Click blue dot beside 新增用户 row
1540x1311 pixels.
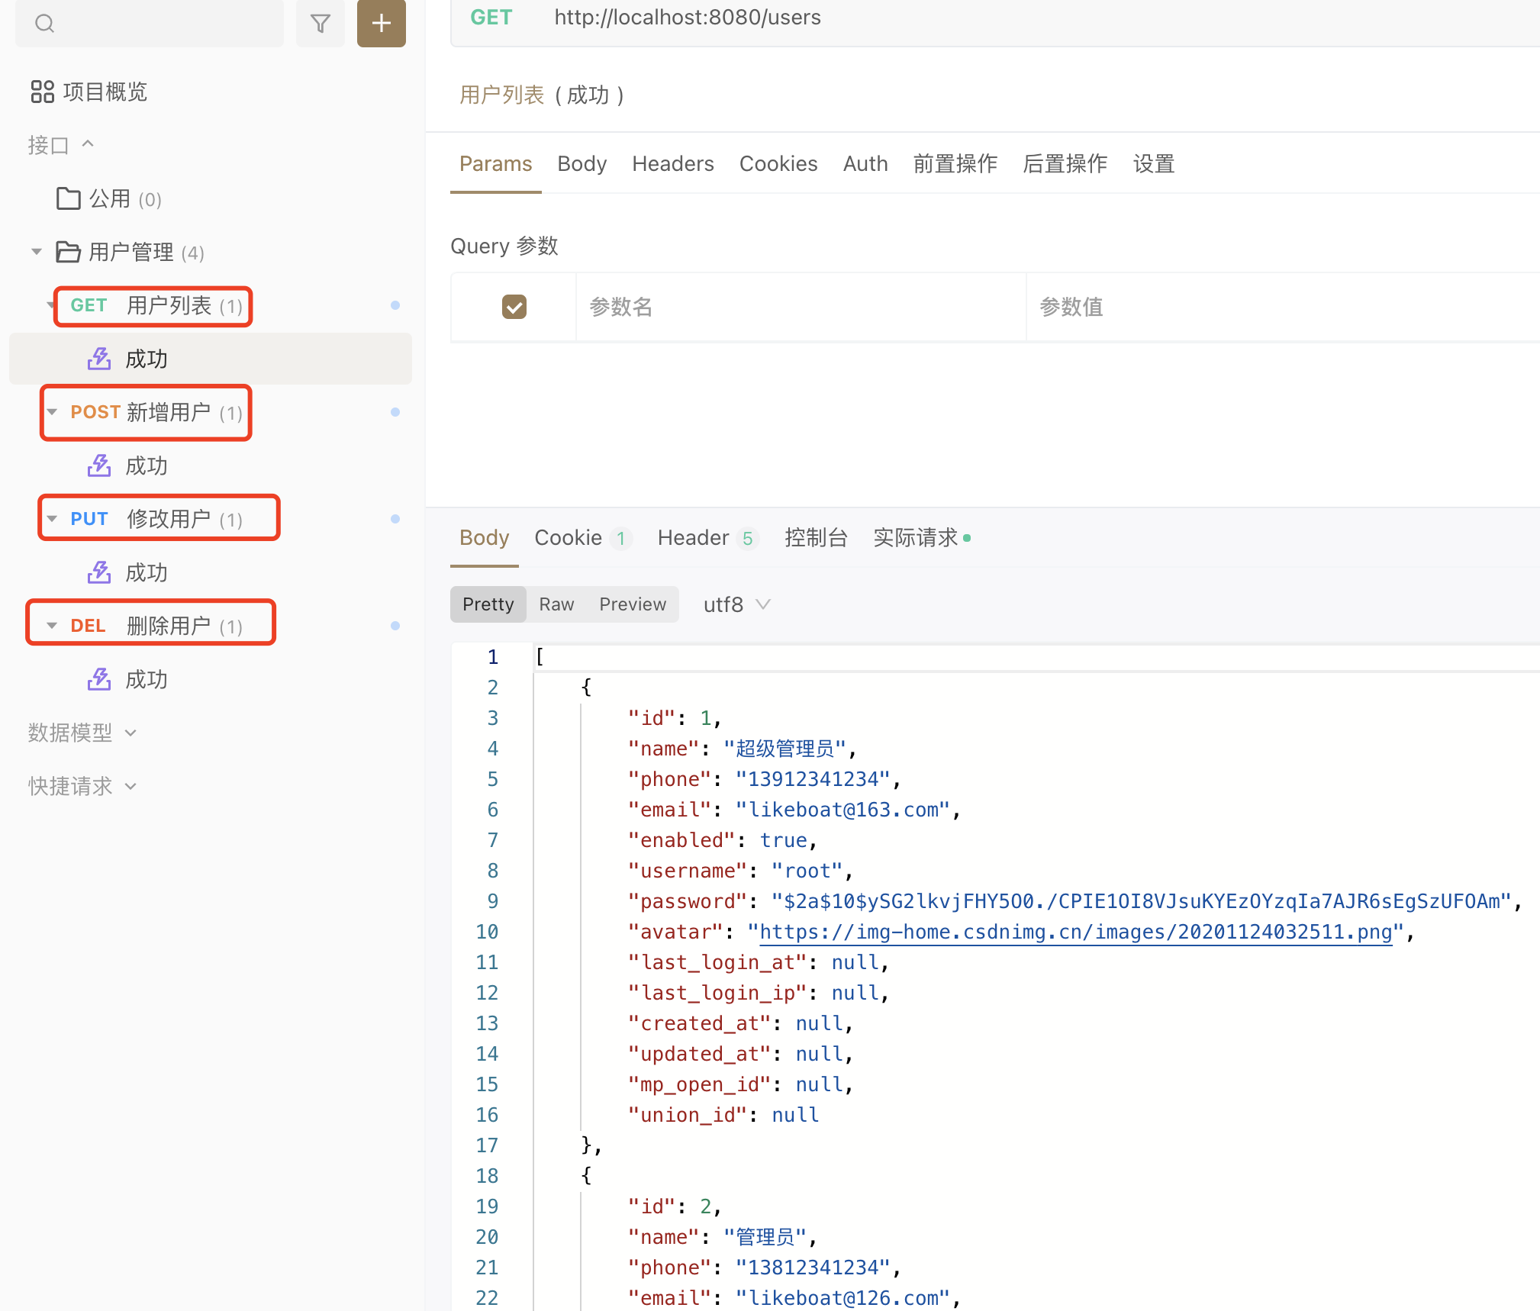(395, 412)
